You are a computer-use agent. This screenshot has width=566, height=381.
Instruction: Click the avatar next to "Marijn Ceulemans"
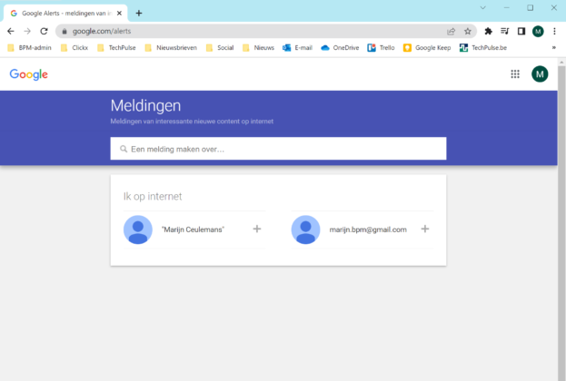click(138, 230)
